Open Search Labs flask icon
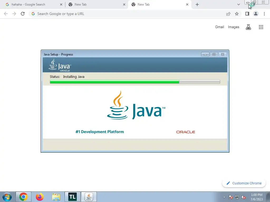Viewport: 270px width, 202px height. pos(248,27)
